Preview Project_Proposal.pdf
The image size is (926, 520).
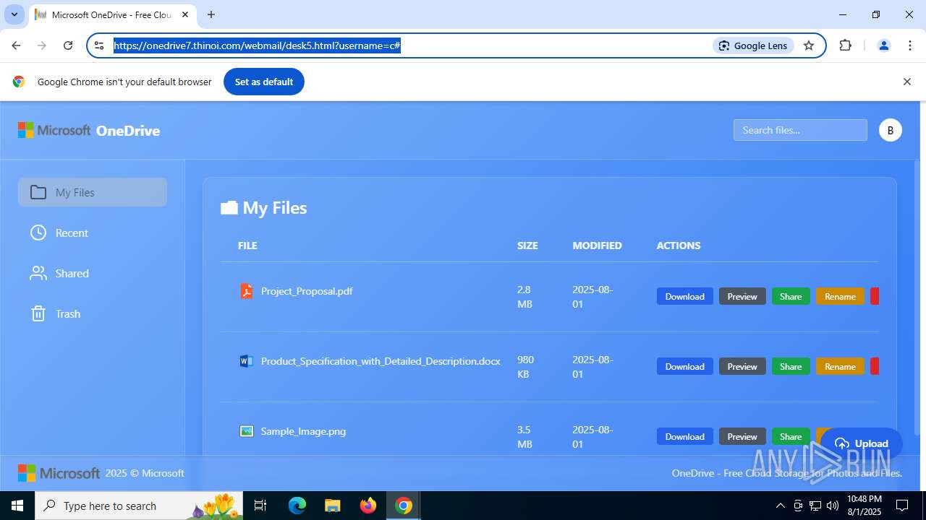click(742, 296)
